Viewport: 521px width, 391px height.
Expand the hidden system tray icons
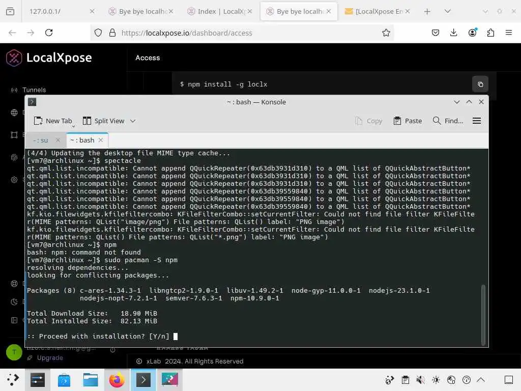[481, 380]
